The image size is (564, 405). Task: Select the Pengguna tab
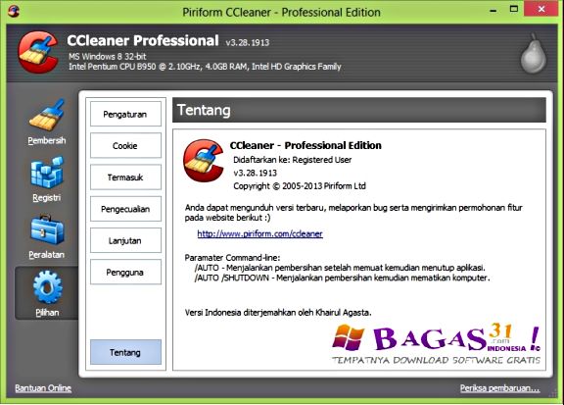(125, 272)
